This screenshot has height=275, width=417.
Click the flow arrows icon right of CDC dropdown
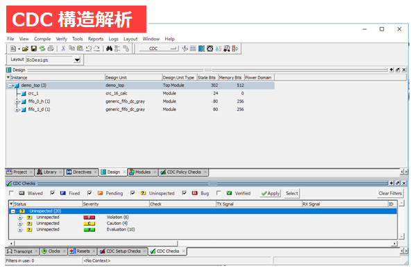click(185, 49)
